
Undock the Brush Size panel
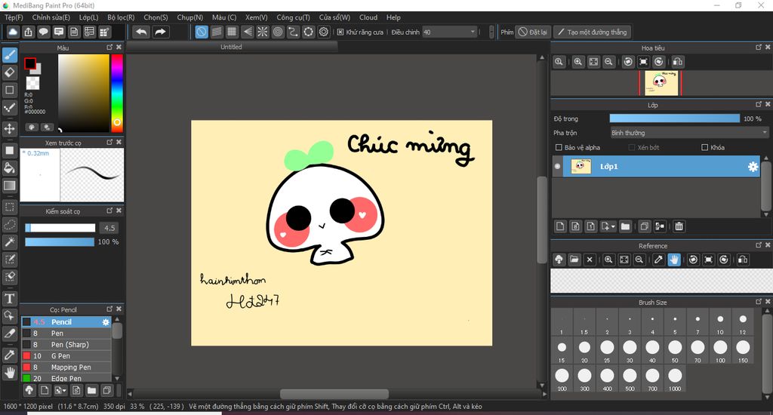[758, 302]
